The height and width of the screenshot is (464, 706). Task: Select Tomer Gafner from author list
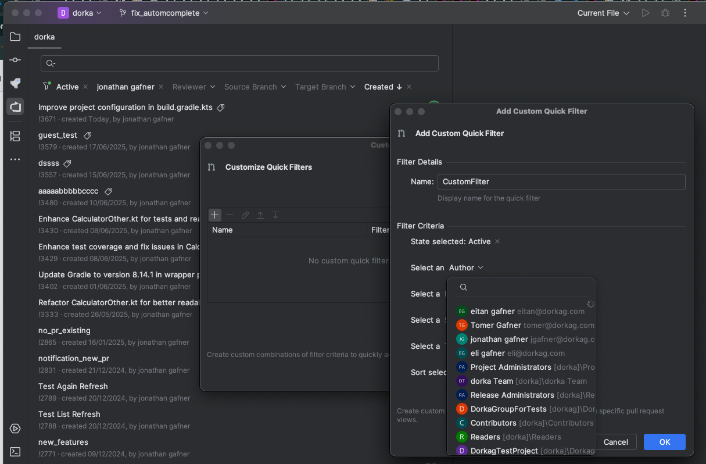(x=521, y=325)
